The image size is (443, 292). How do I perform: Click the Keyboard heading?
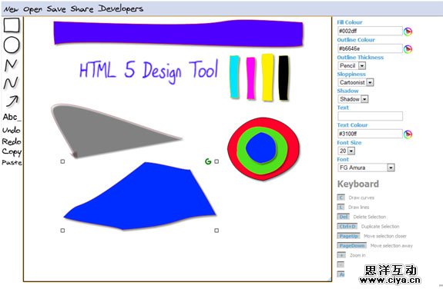pyautogui.click(x=358, y=184)
